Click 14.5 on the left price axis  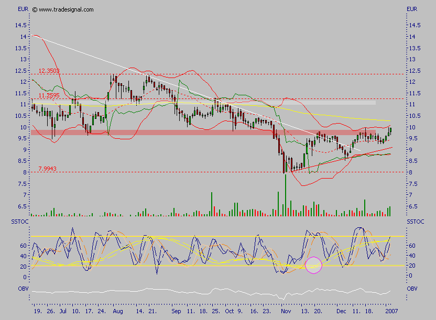[21, 25]
